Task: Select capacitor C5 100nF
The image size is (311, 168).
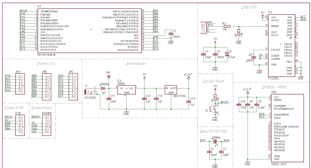Action: coord(215,55)
